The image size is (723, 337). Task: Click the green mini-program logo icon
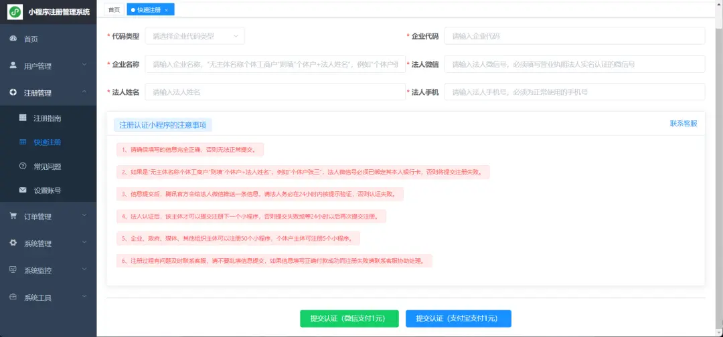15,13
